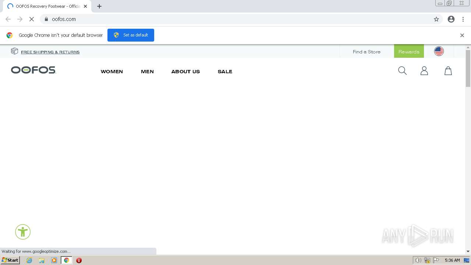
Task: Close the OOFOS Recovery Footwear tab
Action: point(85,6)
